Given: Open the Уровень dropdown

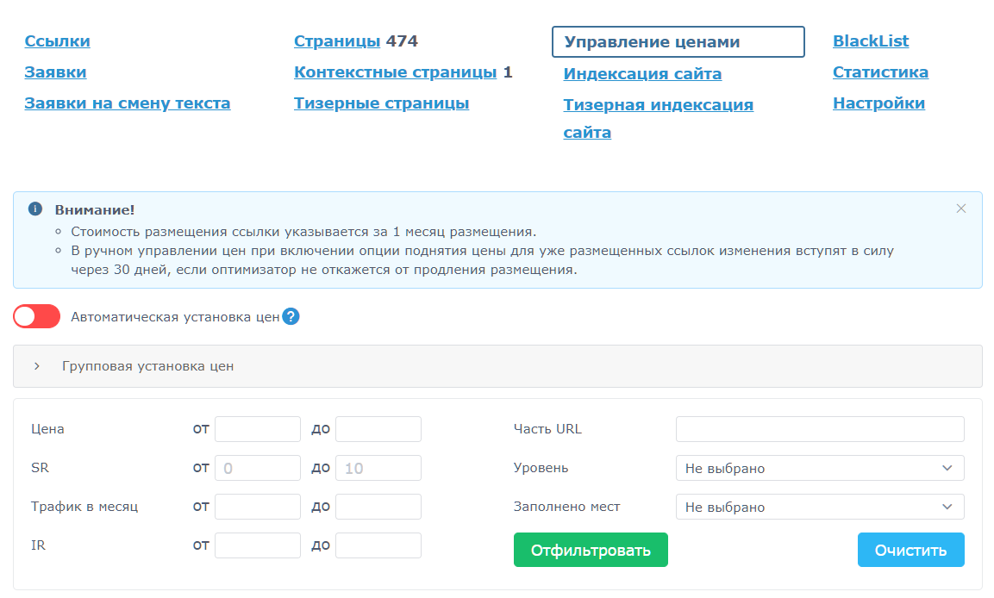Looking at the screenshot, I should 820,468.
